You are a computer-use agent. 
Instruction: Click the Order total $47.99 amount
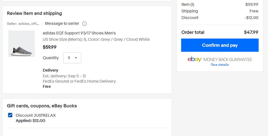pyautogui.click(x=251, y=32)
